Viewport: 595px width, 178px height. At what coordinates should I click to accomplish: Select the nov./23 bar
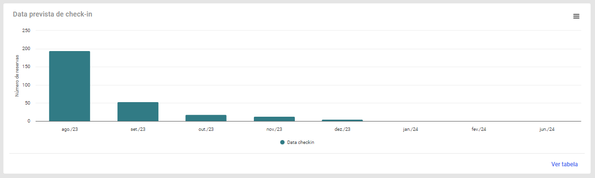coord(274,119)
